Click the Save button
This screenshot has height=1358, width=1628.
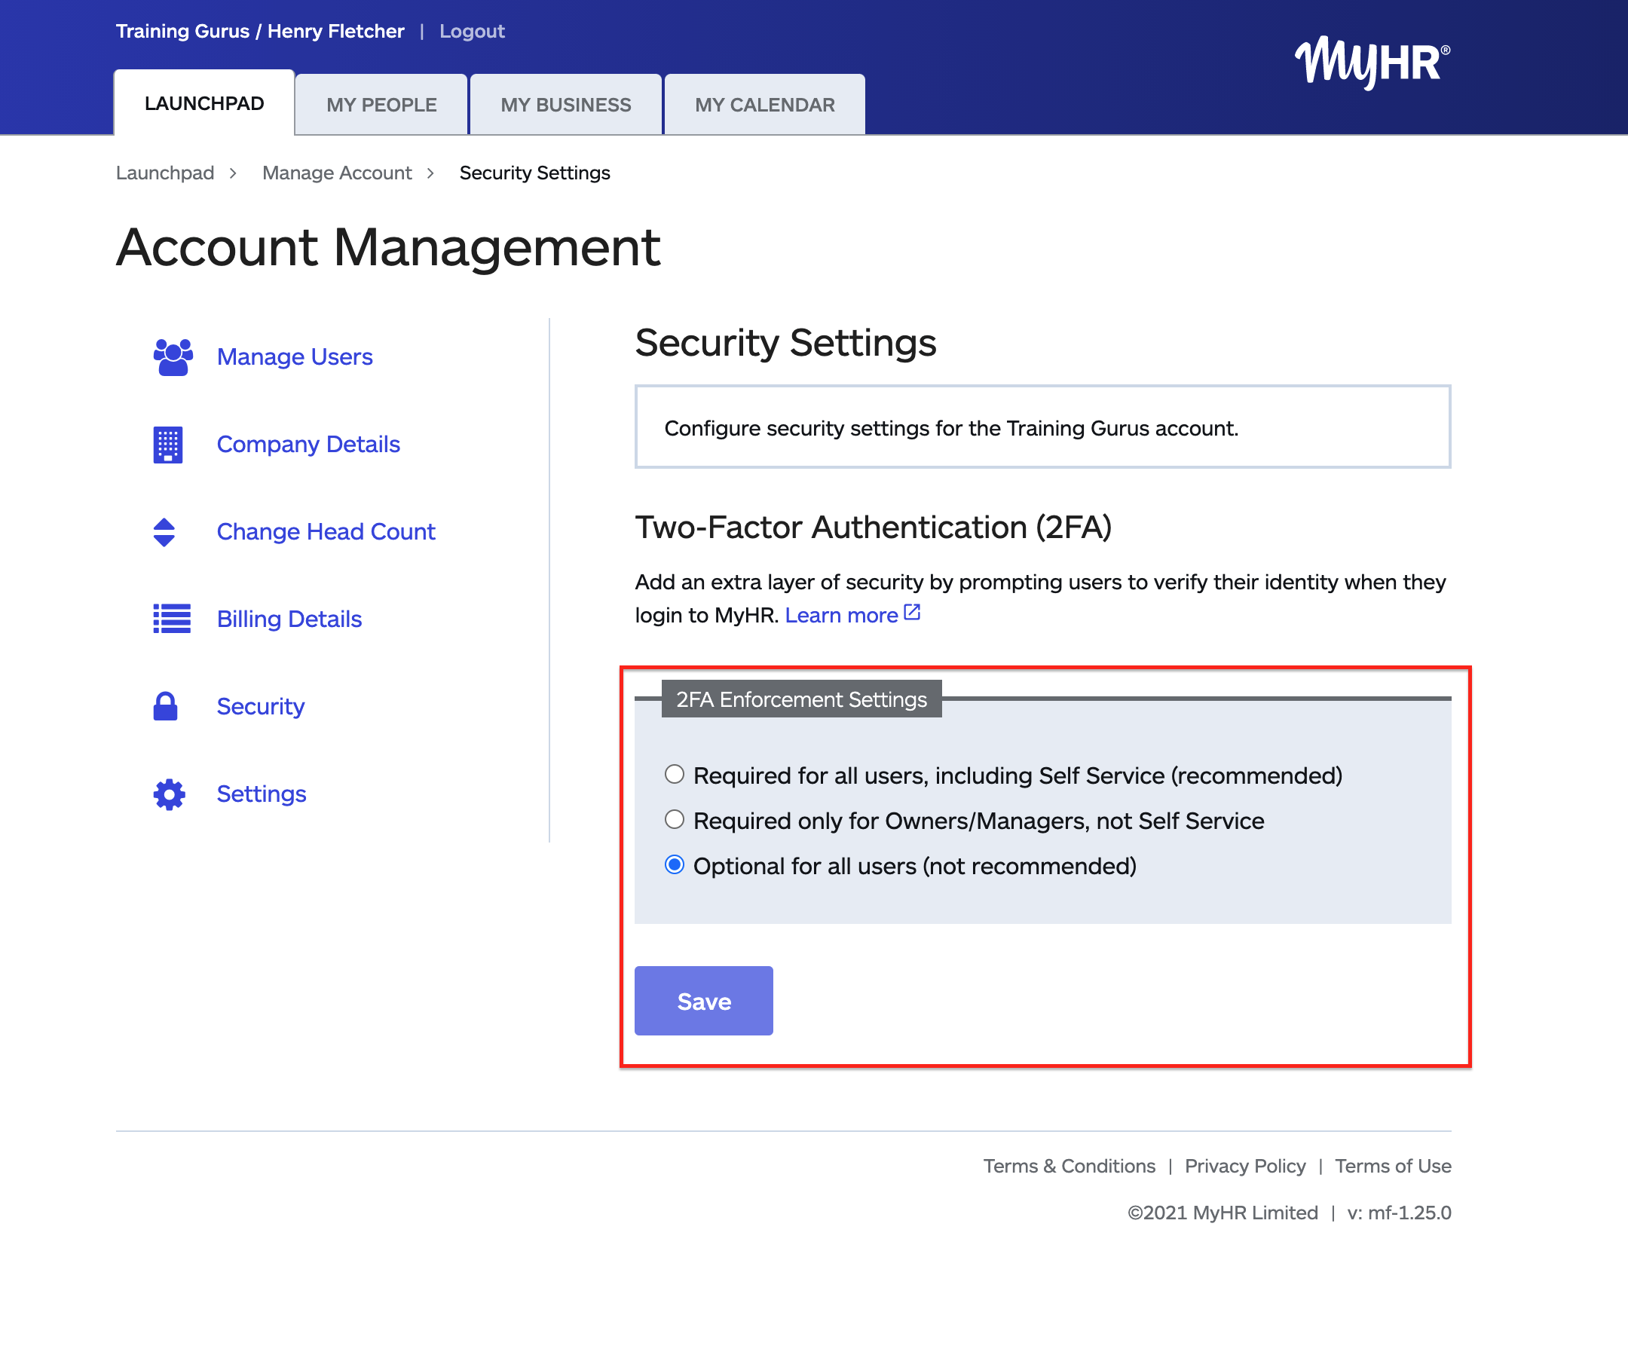[x=702, y=1001]
